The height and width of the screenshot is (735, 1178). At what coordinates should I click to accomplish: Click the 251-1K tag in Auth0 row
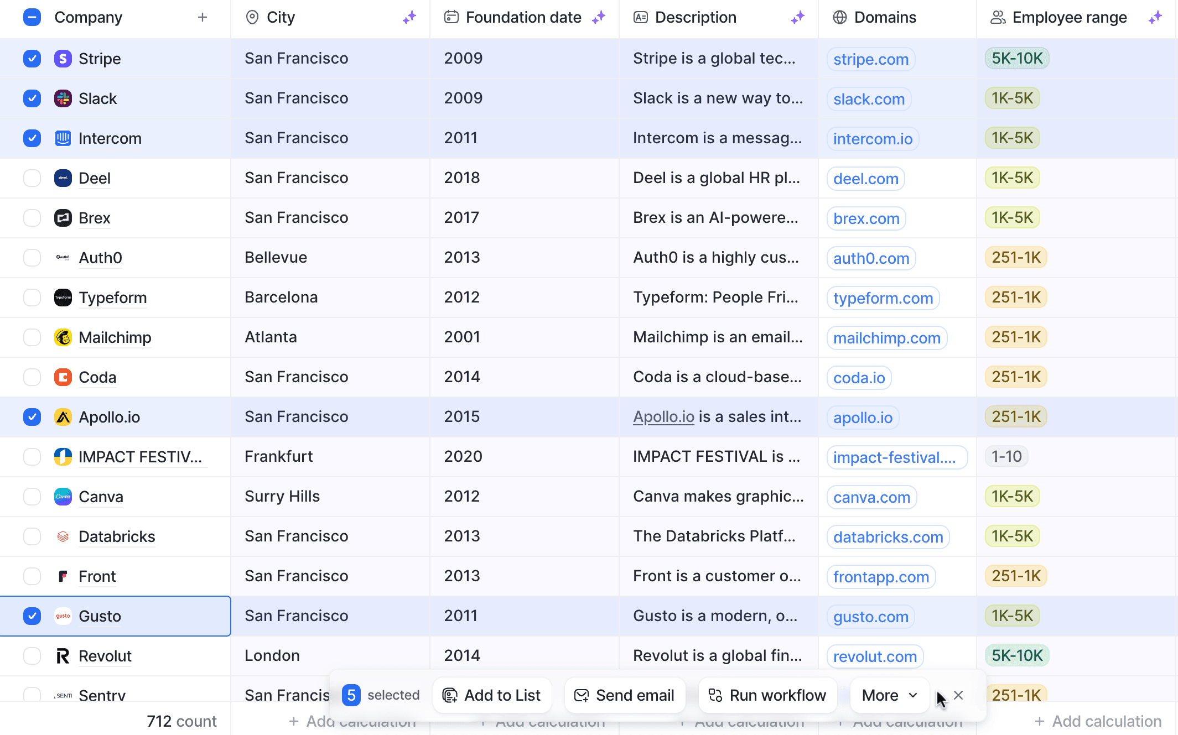coord(1016,258)
